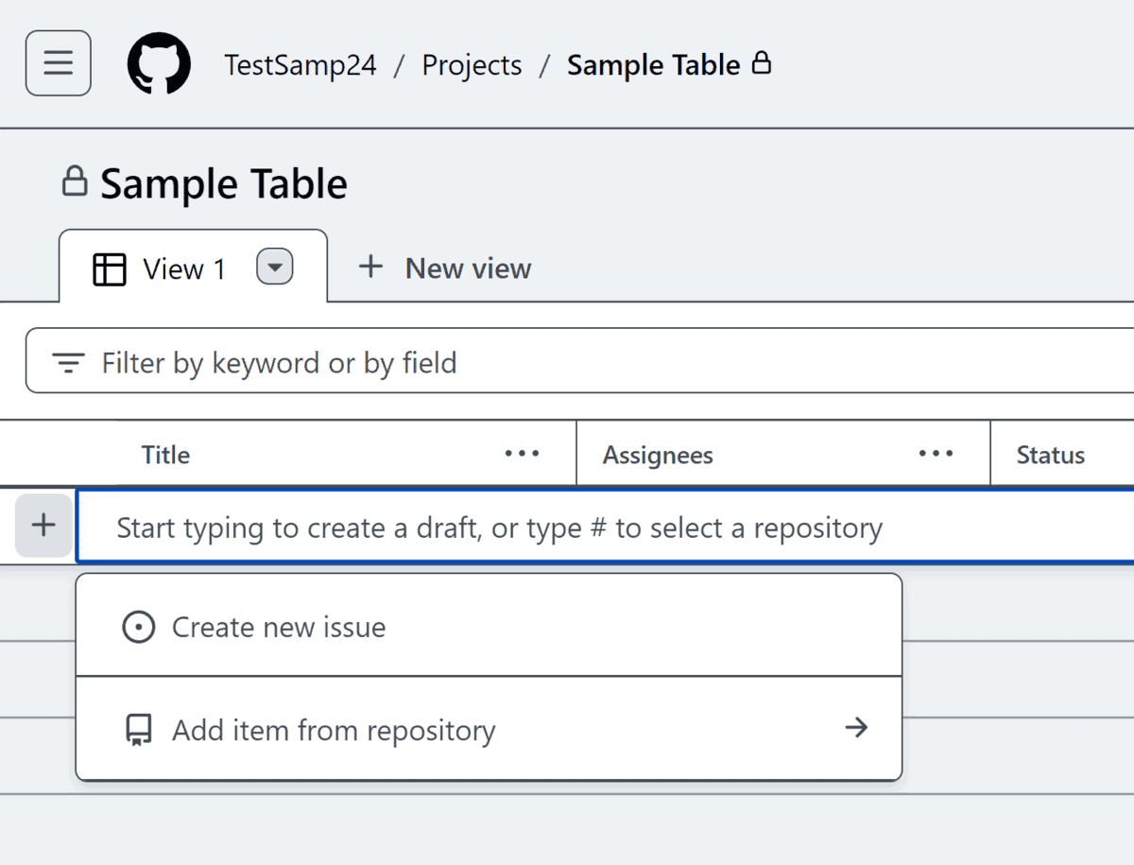Click the arrow icon on Add item from repository
The width and height of the screenshot is (1134, 865).
click(x=857, y=728)
